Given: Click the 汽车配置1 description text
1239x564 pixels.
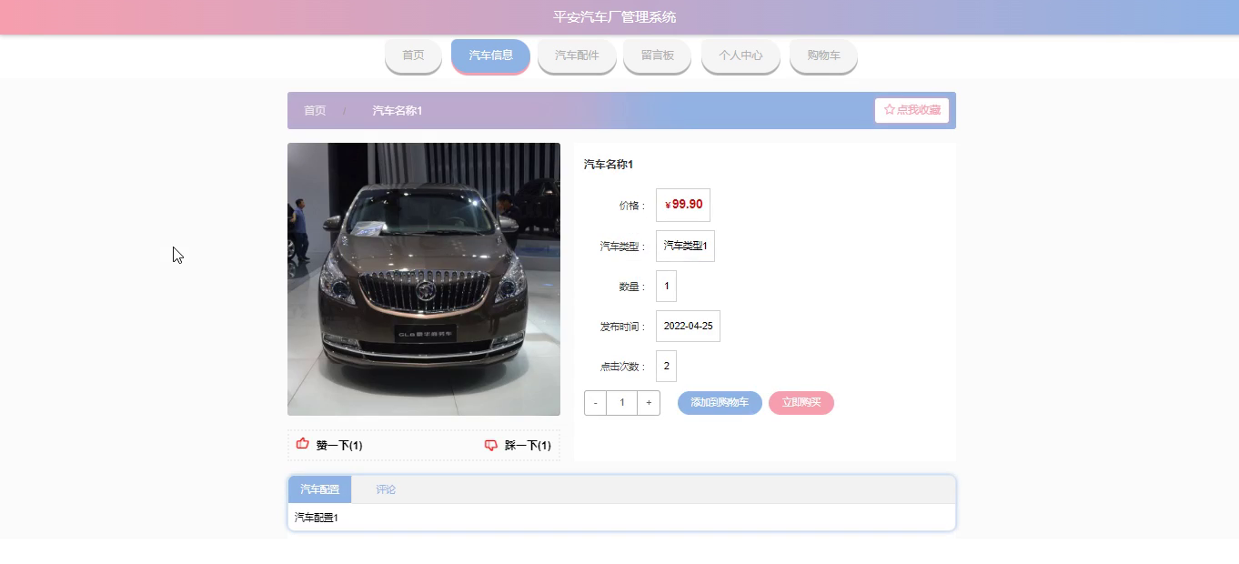Looking at the screenshot, I should [317, 518].
